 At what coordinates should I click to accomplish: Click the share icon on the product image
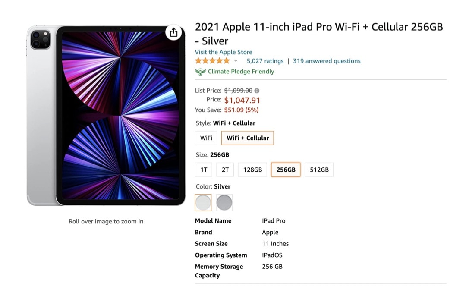pyautogui.click(x=173, y=32)
